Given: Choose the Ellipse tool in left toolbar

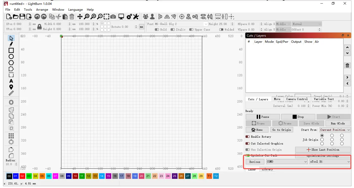Looking at the screenshot, I should pos(11,56).
